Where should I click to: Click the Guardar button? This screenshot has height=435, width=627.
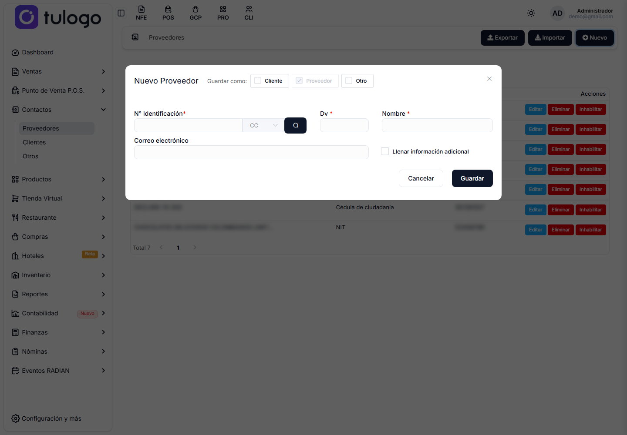(x=472, y=178)
